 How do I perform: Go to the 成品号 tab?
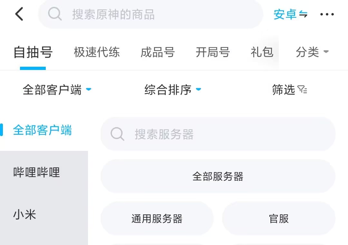[x=158, y=52]
